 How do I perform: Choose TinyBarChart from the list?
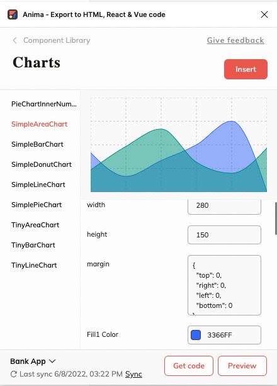point(33,245)
